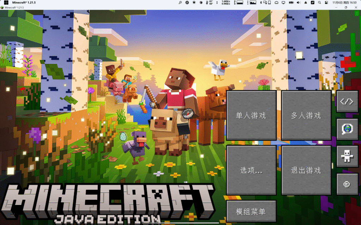Viewport: 361px width, 225px height.
Task: Open the code brackets icon button
Action: (347, 102)
